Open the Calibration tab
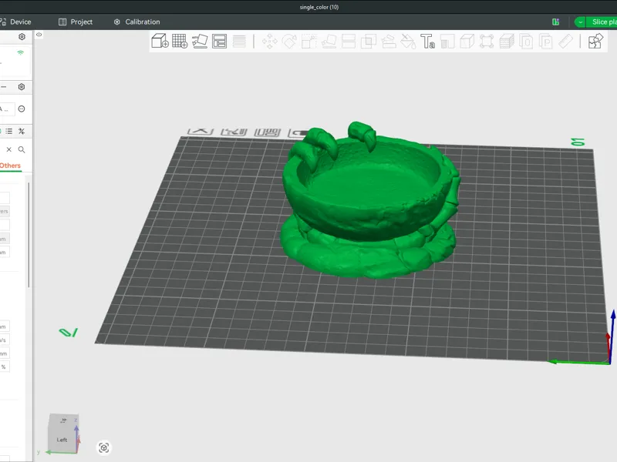 coord(137,22)
